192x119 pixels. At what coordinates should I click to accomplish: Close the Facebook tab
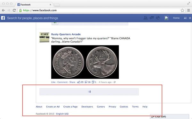tap(50, 5)
